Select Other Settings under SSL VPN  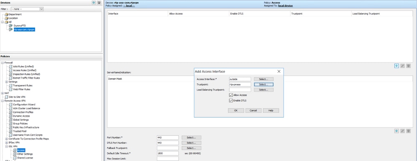[25, 154]
